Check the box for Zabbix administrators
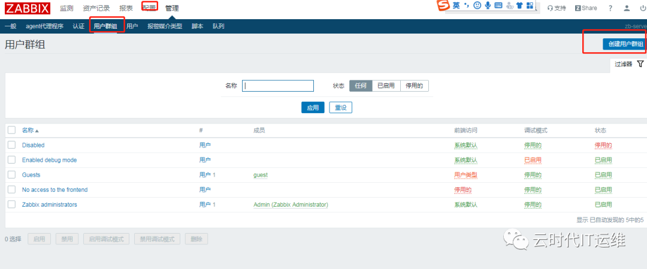The image size is (647, 269). click(x=11, y=204)
